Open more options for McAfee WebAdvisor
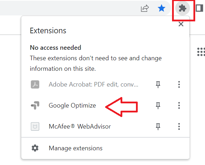 coord(179,126)
